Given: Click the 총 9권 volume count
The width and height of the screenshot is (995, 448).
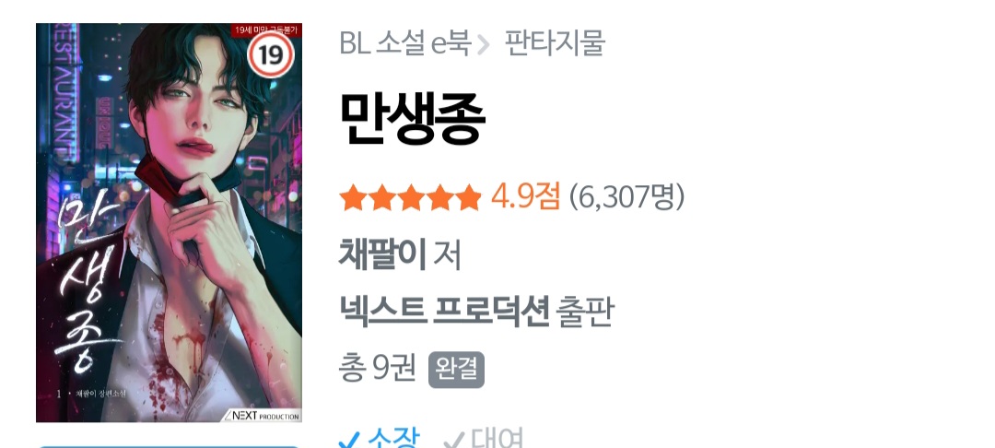Looking at the screenshot, I should pyautogui.click(x=378, y=368).
